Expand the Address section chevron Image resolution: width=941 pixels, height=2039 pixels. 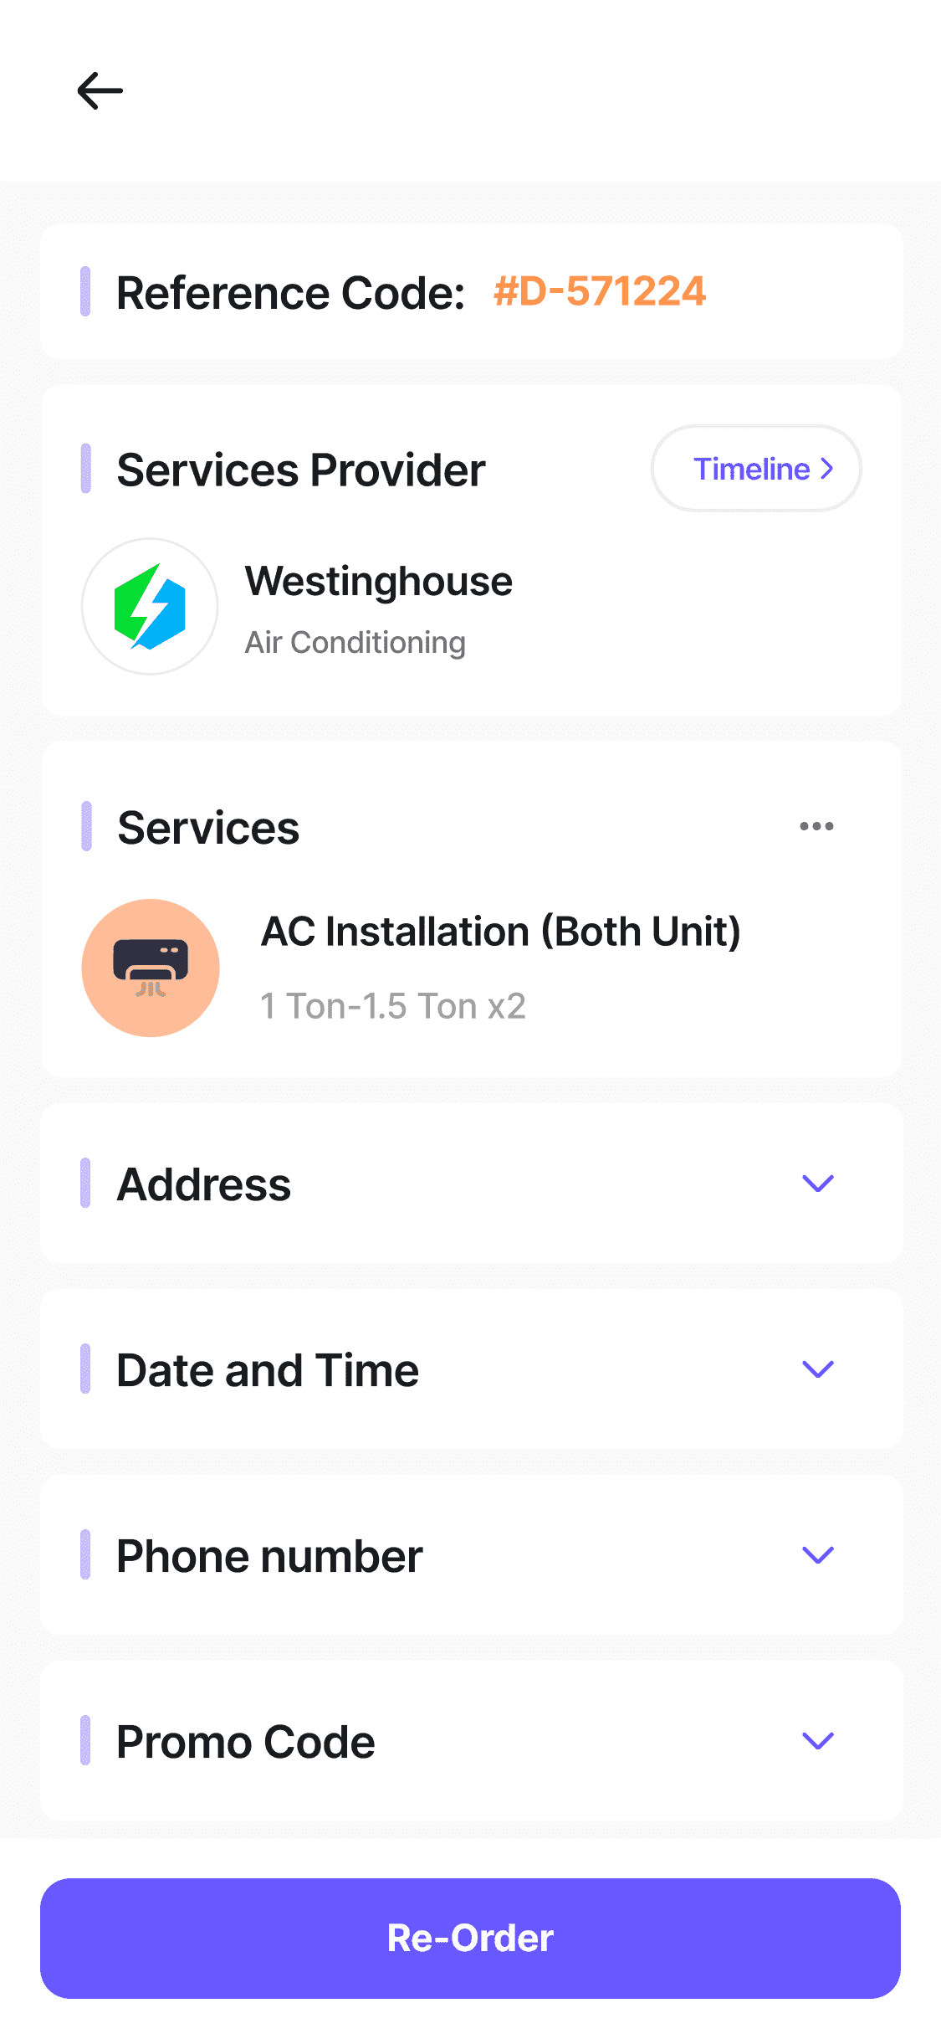tap(818, 1184)
